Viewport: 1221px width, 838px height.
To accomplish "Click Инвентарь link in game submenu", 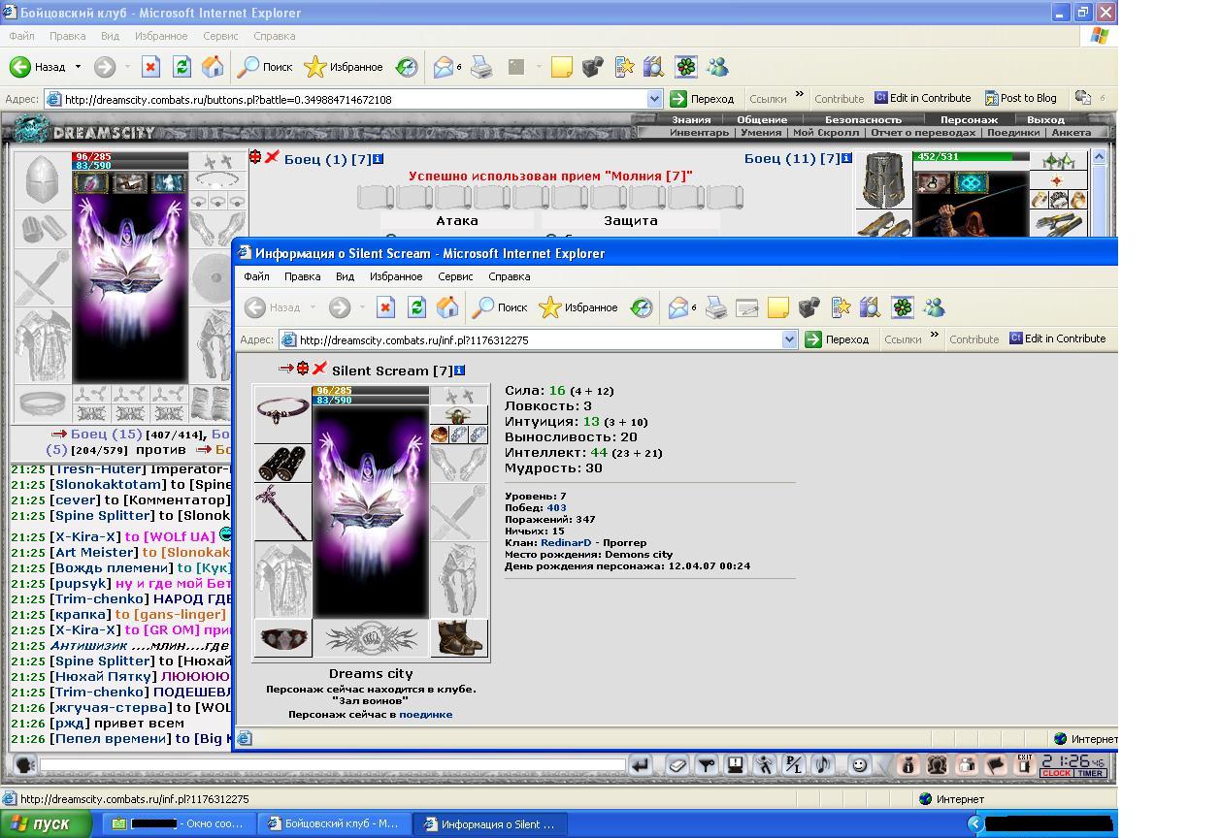I will click(x=699, y=132).
